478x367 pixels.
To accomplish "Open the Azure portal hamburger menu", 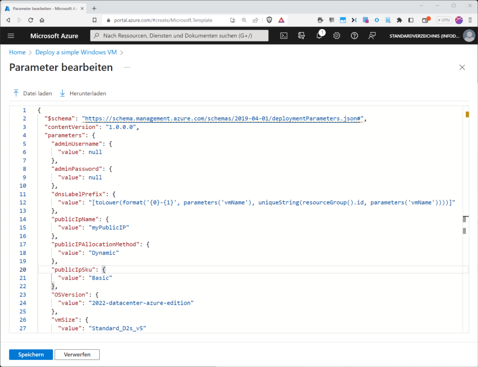I will (11, 35).
